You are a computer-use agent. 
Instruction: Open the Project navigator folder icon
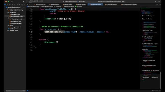click(5, 4)
